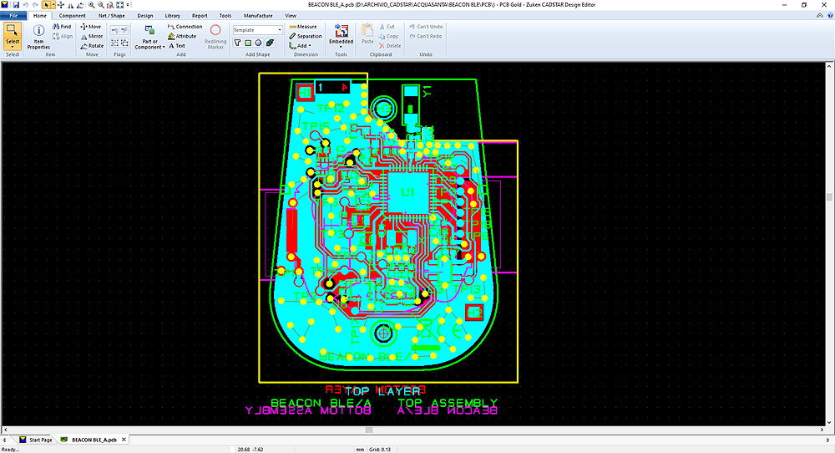Open the Part or Component dropdown

coord(149,36)
